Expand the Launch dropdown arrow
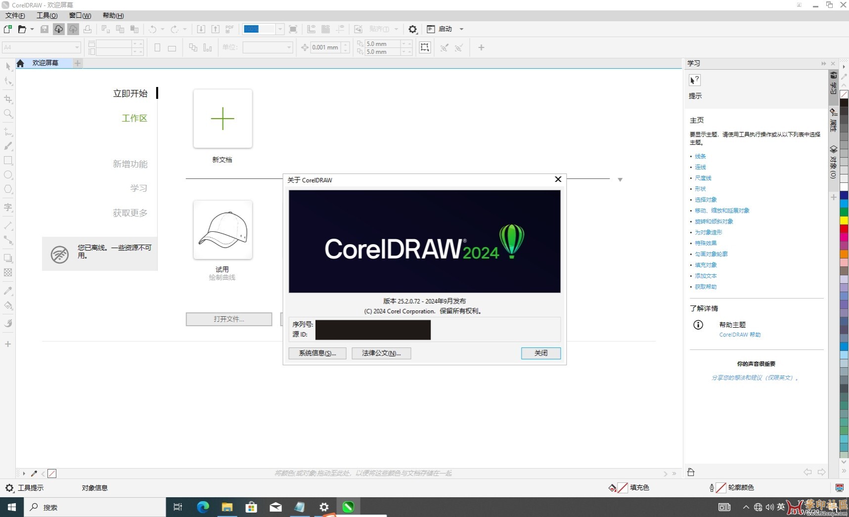The height and width of the screenshot is (517, 849). [x=461, y=29]
